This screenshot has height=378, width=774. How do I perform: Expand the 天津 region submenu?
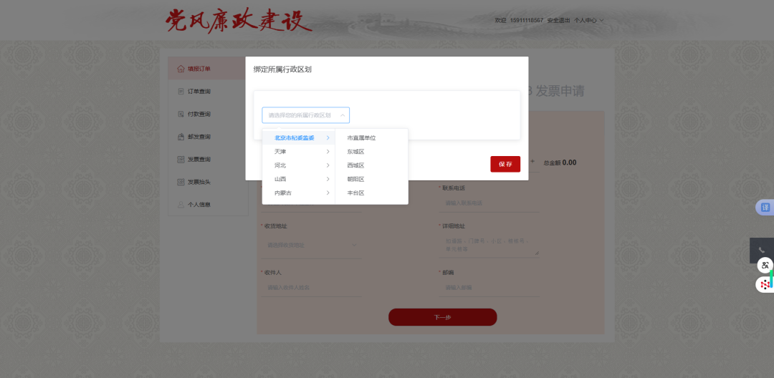(x=328, y=152)
